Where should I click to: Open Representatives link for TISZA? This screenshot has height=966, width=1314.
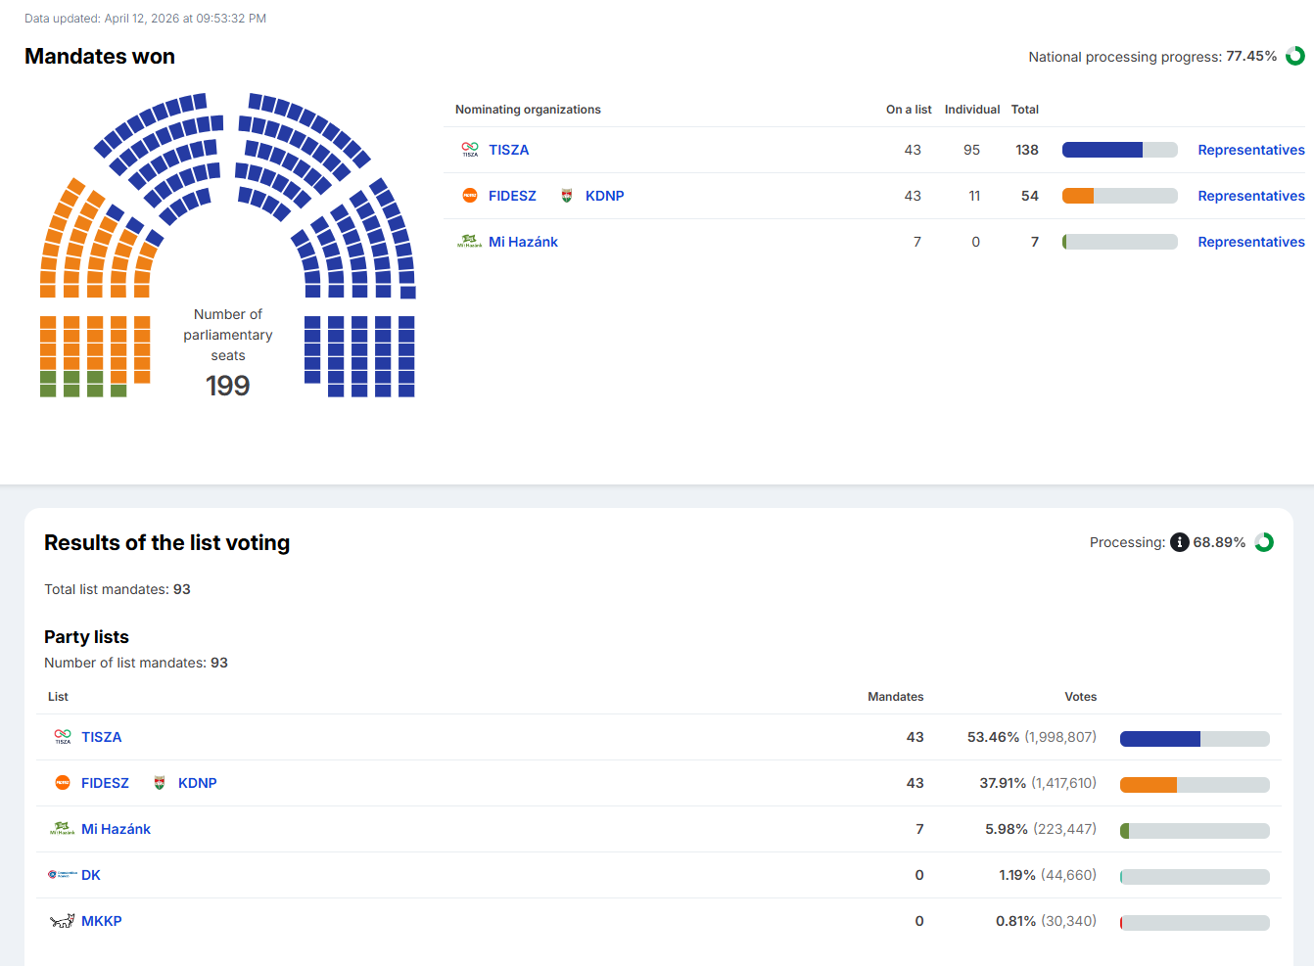click(x=1250, y=150)
